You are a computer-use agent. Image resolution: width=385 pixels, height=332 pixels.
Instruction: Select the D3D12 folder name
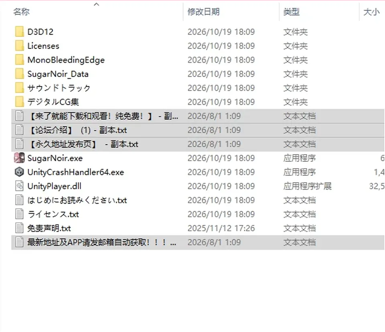tap(40, 32)
